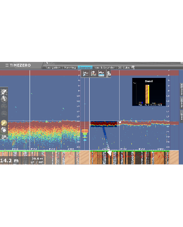183x227 pixels.
Task: Open the middle vertical side tab on right edge
Action: pos(182,103)
